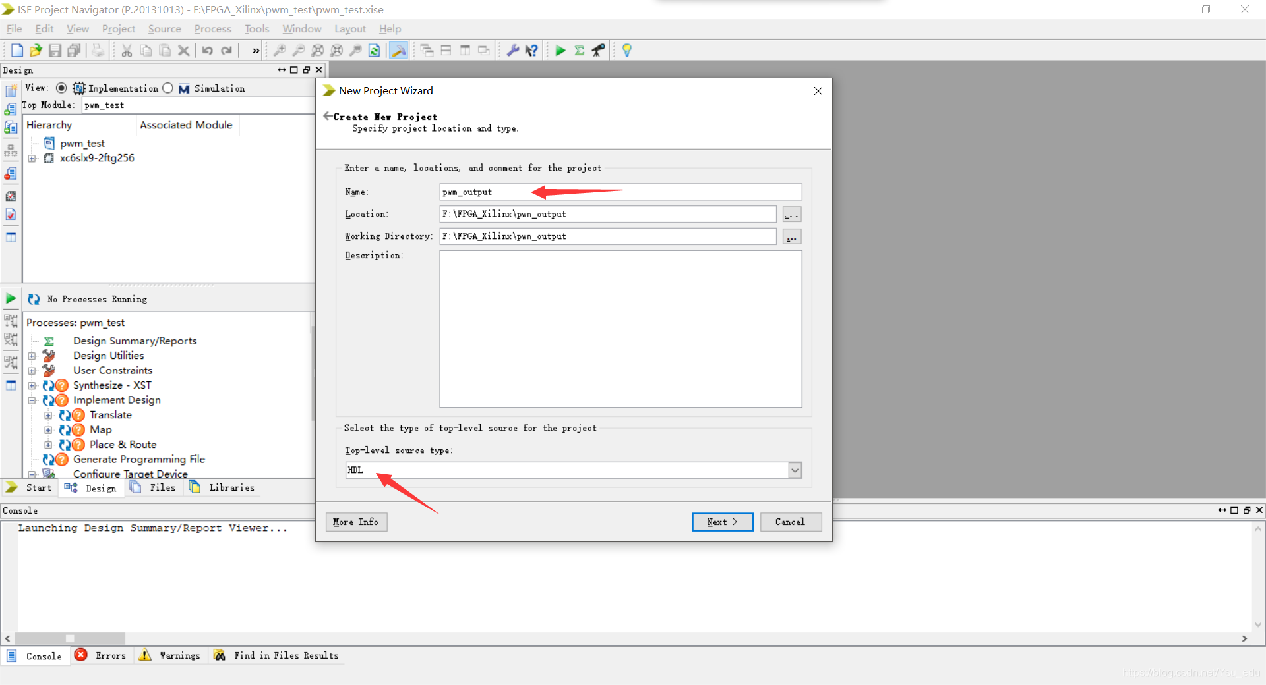Open the Tools menu
This screenshot has height=685, width=1266.
(256, 29)
